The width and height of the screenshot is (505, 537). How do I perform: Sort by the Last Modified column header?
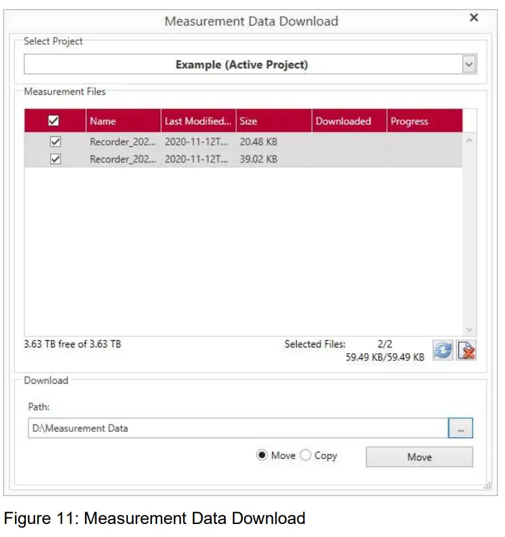(198, 121)
